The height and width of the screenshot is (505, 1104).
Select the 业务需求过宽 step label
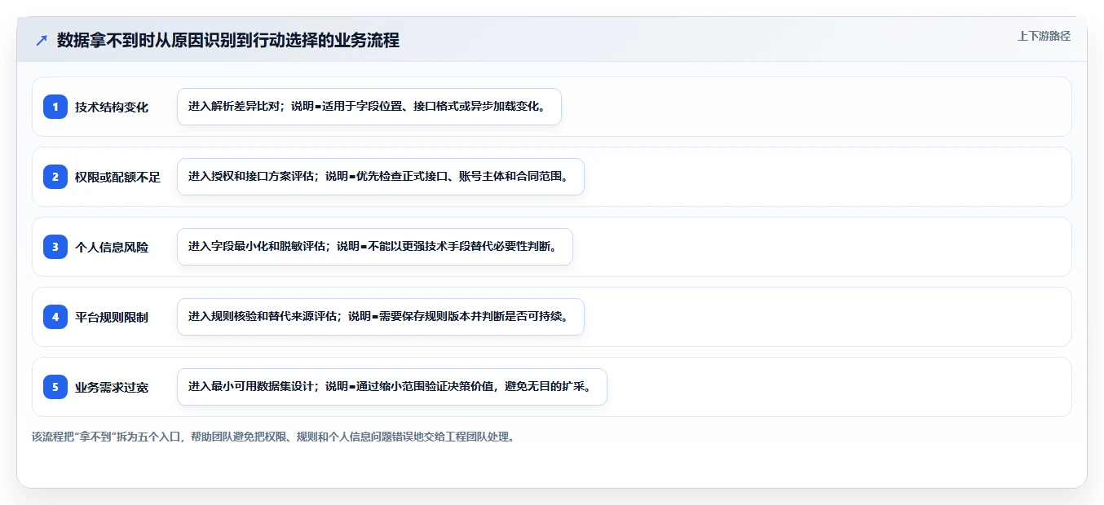coord(112,387)
